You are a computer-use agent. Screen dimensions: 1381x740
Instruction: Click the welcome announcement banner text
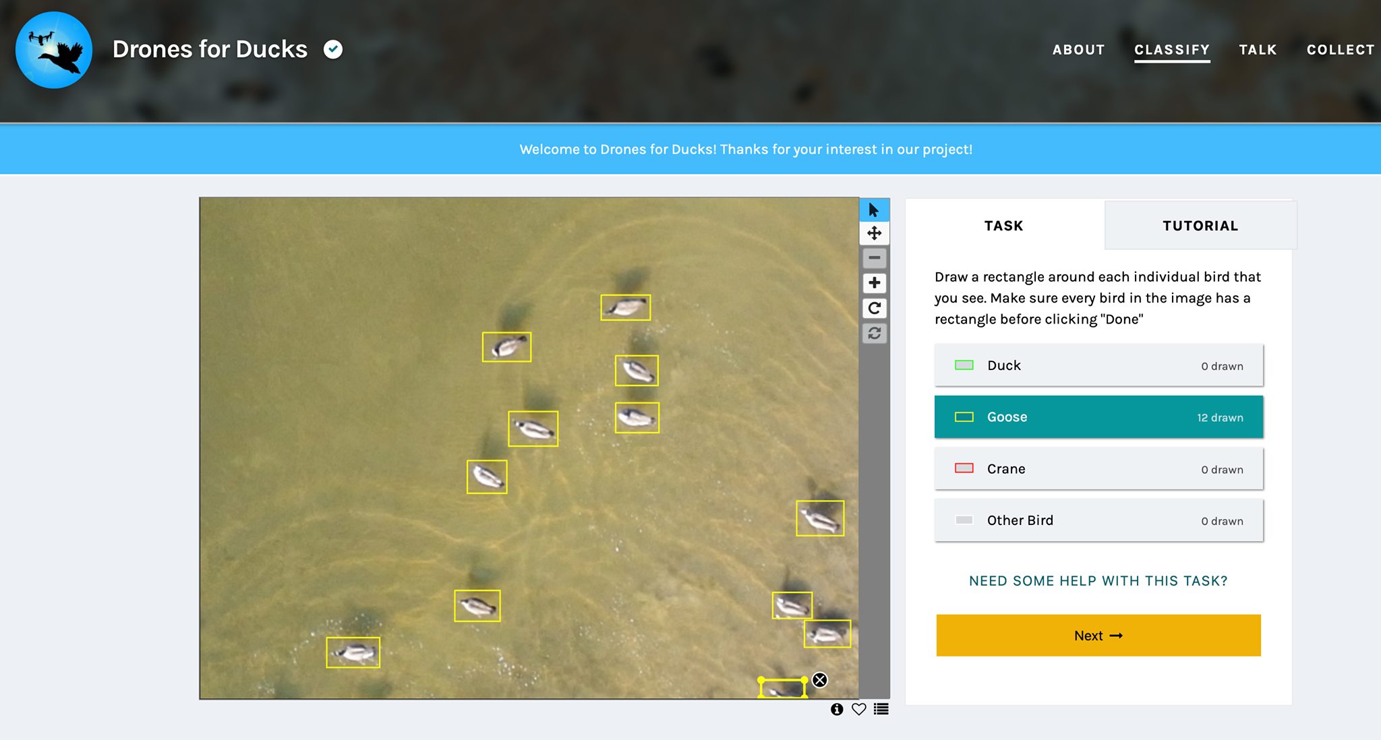(746, 150)
